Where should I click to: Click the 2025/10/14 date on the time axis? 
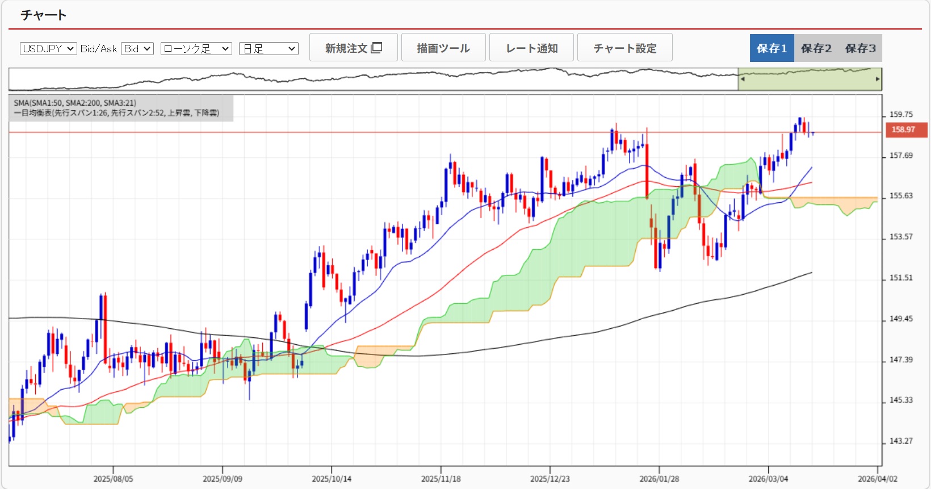pos(332,479)
